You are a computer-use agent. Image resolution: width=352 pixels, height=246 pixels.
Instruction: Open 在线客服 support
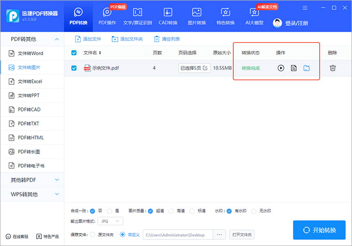[17, 237]
